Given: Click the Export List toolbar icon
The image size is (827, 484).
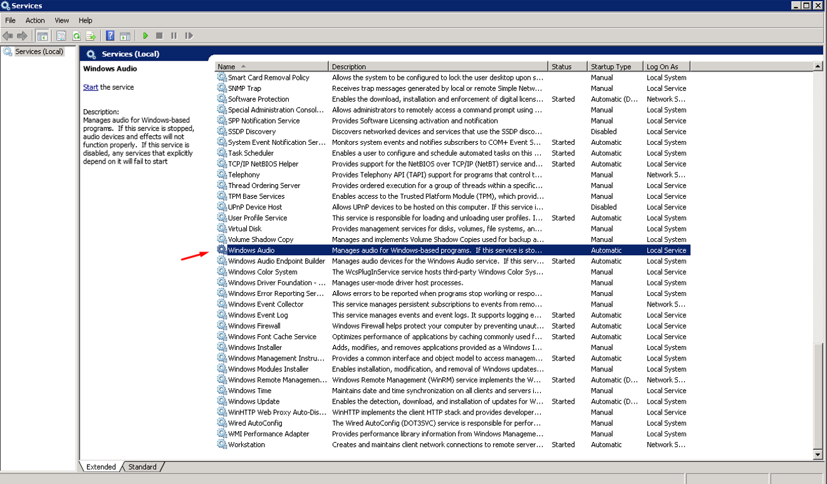Looking at the screenshot, I should pyautogui.click(x=91, y=36).
